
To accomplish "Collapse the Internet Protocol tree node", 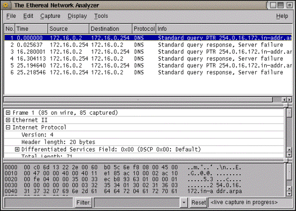I will tap(8, 128).
